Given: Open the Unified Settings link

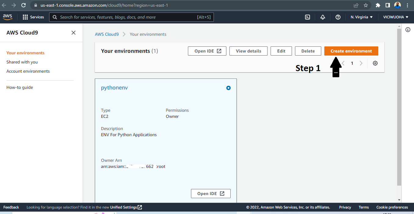Looking at the screenshot, I should 126,207.
